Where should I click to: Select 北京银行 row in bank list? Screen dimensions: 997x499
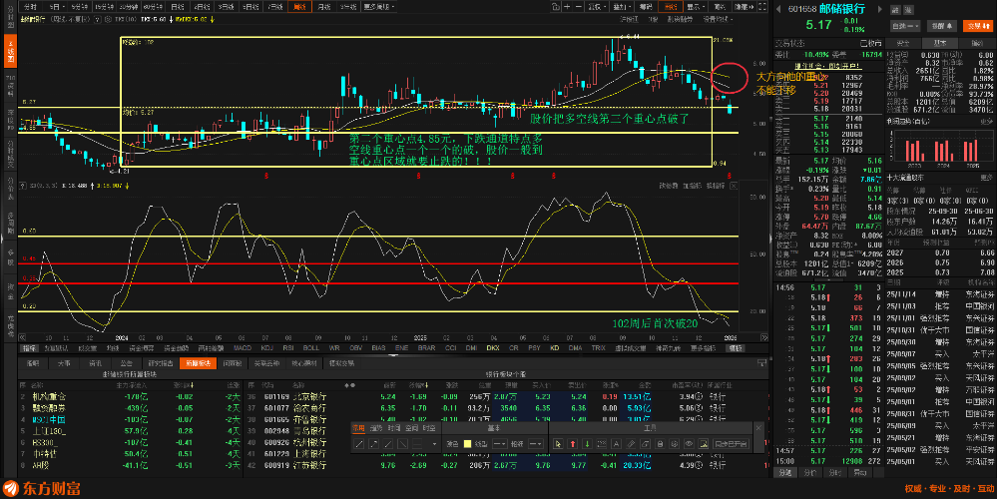click(x=506, y=396)
